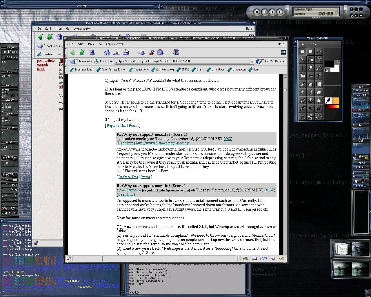Image resolution: width=371 pixels, height=297 pixels.
Task: Pause the Sparkle.mp3 playback
Action: click(x=264, y=12)
